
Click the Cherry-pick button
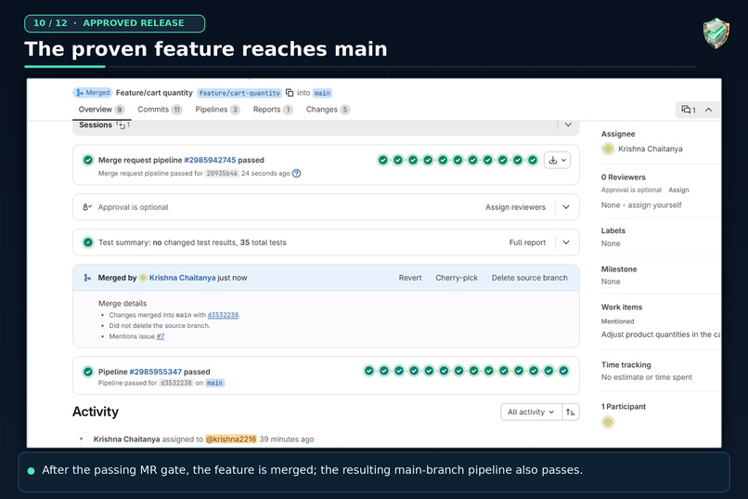(457, 278)
